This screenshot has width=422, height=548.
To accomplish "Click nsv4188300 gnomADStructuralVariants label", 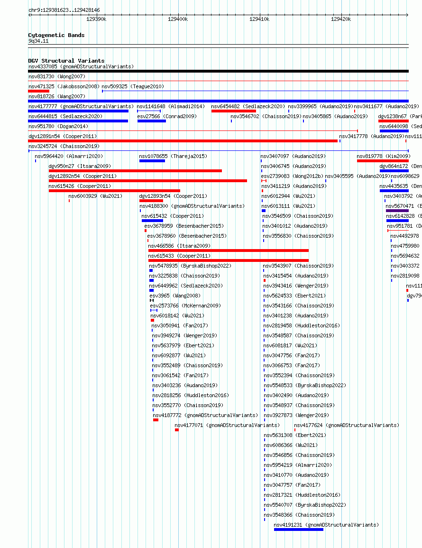I will 192,206.
